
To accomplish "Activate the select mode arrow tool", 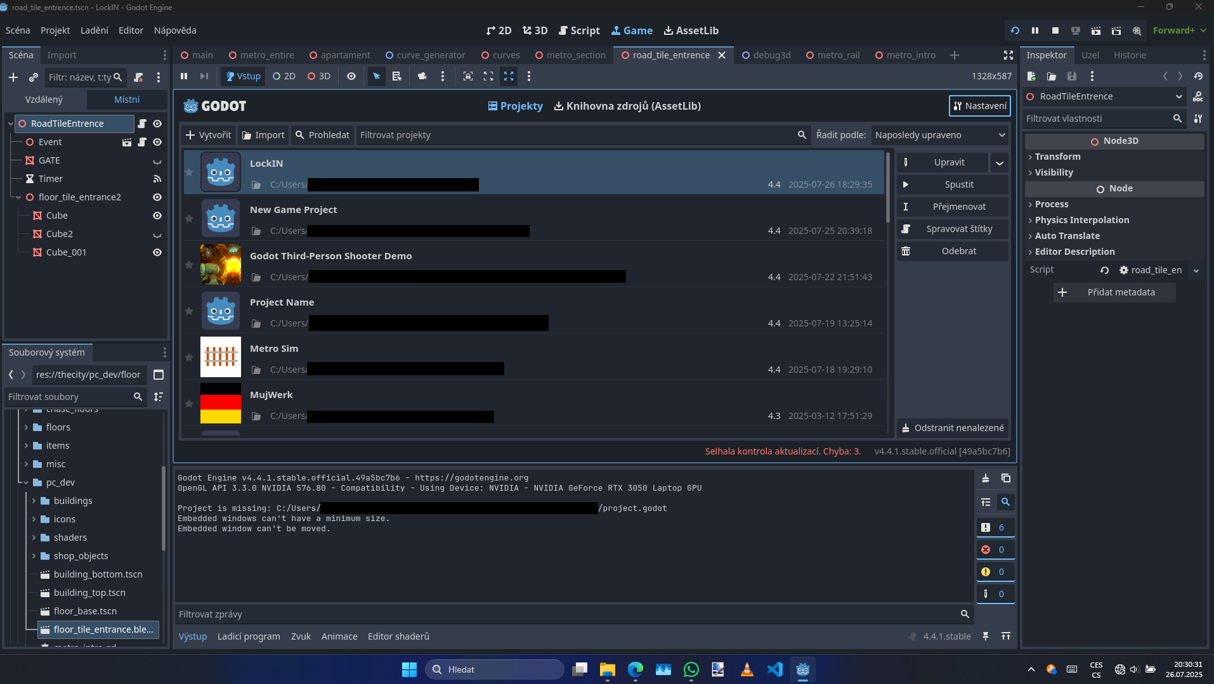I will click(x=377, y=76).
